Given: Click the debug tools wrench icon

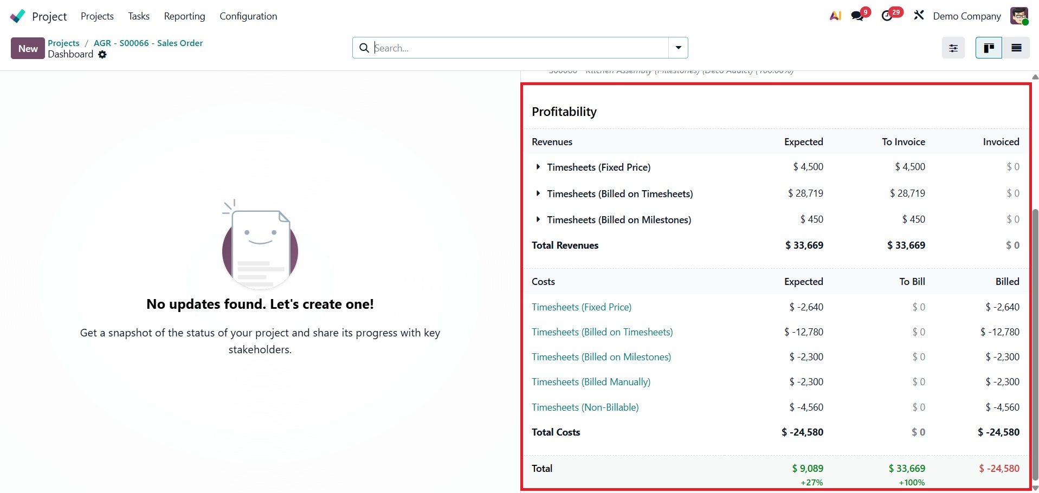Looking at the screenshot, I should click(919, 16).
